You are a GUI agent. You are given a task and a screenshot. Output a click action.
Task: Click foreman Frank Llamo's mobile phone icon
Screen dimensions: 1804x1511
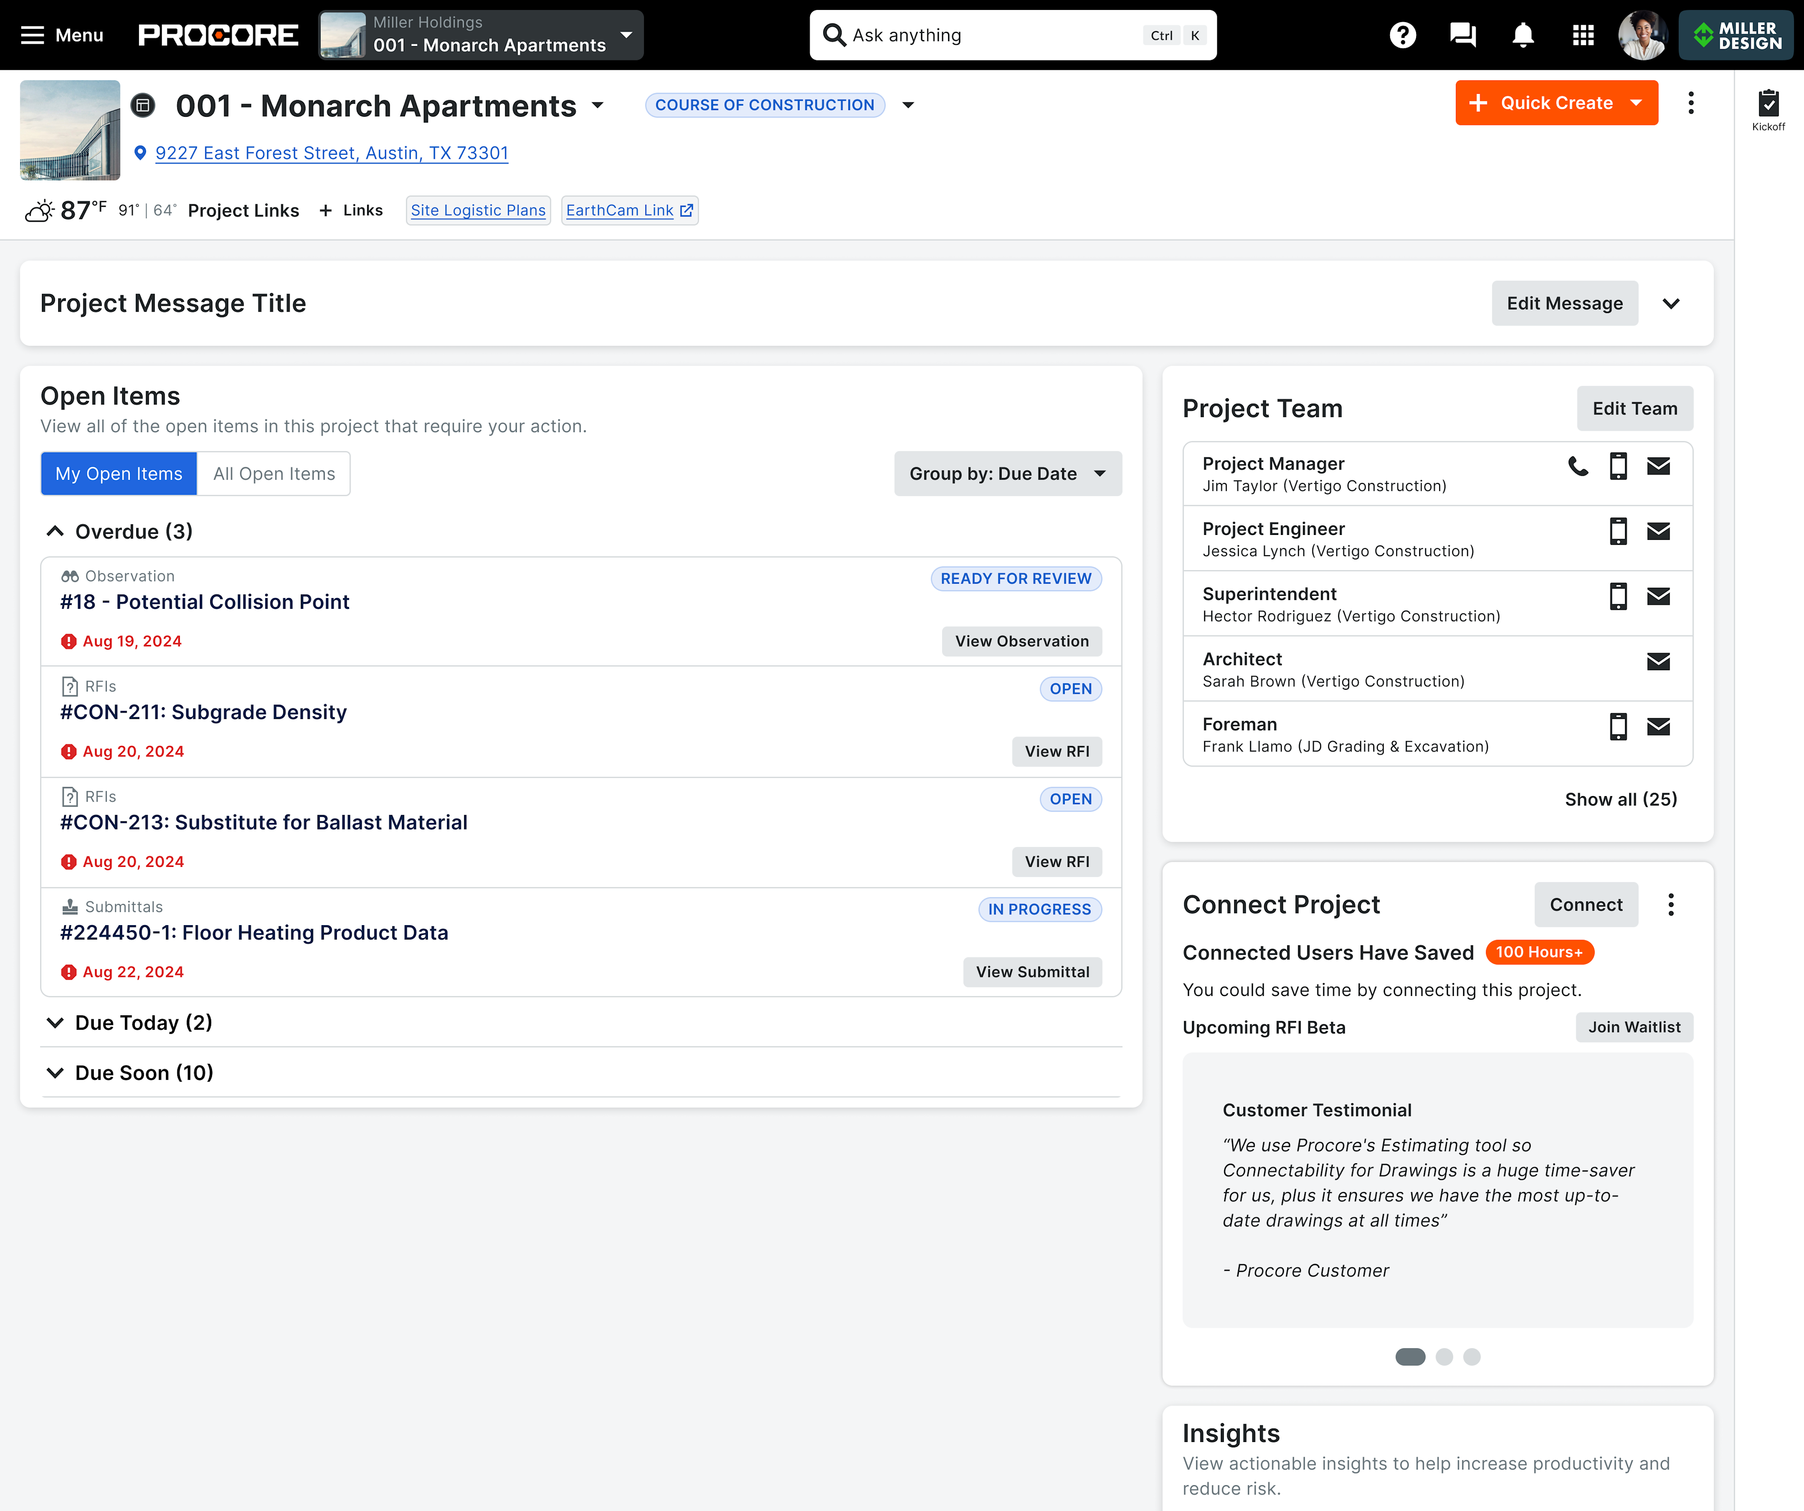1618,726
